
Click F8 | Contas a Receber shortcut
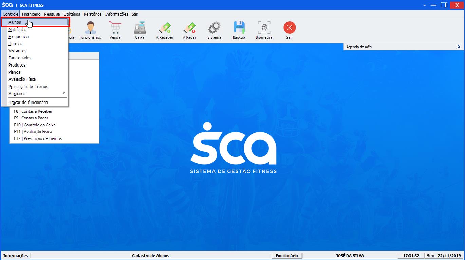(33, 111)
